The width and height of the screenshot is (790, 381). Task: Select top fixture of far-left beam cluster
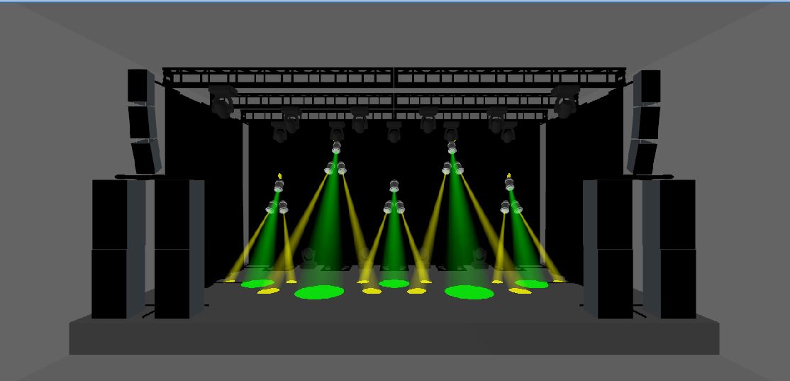tap(279, 186)
